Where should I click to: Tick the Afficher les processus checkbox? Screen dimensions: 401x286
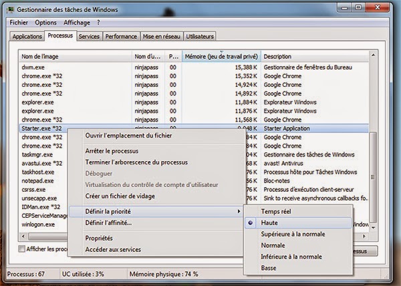(x=22, y=249)
